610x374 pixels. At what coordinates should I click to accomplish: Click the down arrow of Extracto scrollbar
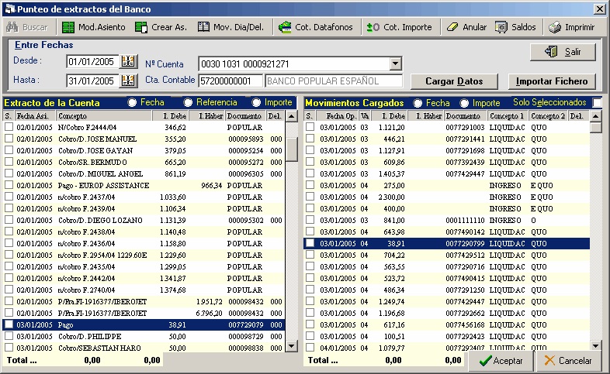[x=291, y=345]
